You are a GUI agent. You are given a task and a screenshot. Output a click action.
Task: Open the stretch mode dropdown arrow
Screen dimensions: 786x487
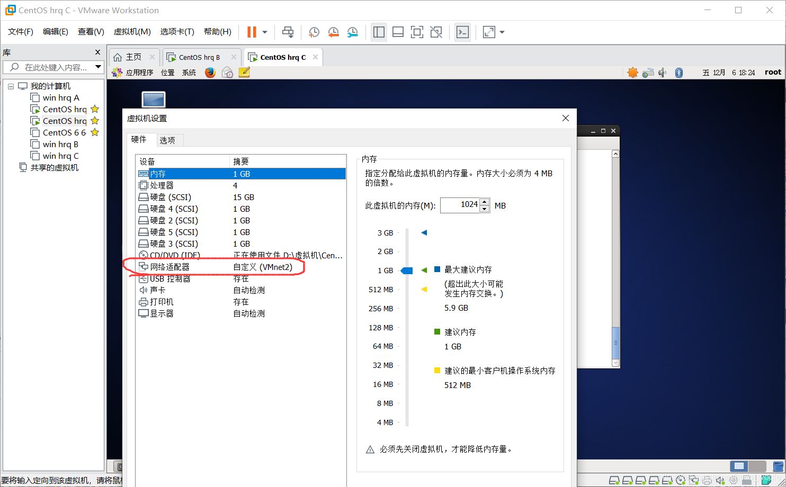click(502, 32)
